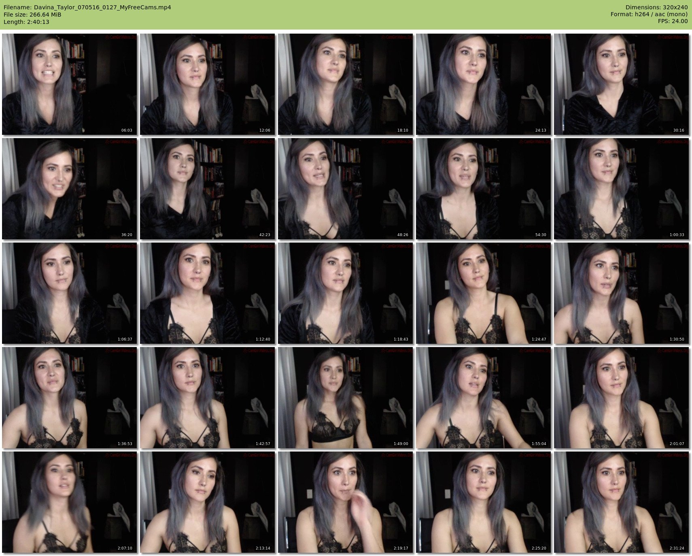Open the 2:01:07 frame thumbnail
Screen dimensions: 692x556
point(621,398)
